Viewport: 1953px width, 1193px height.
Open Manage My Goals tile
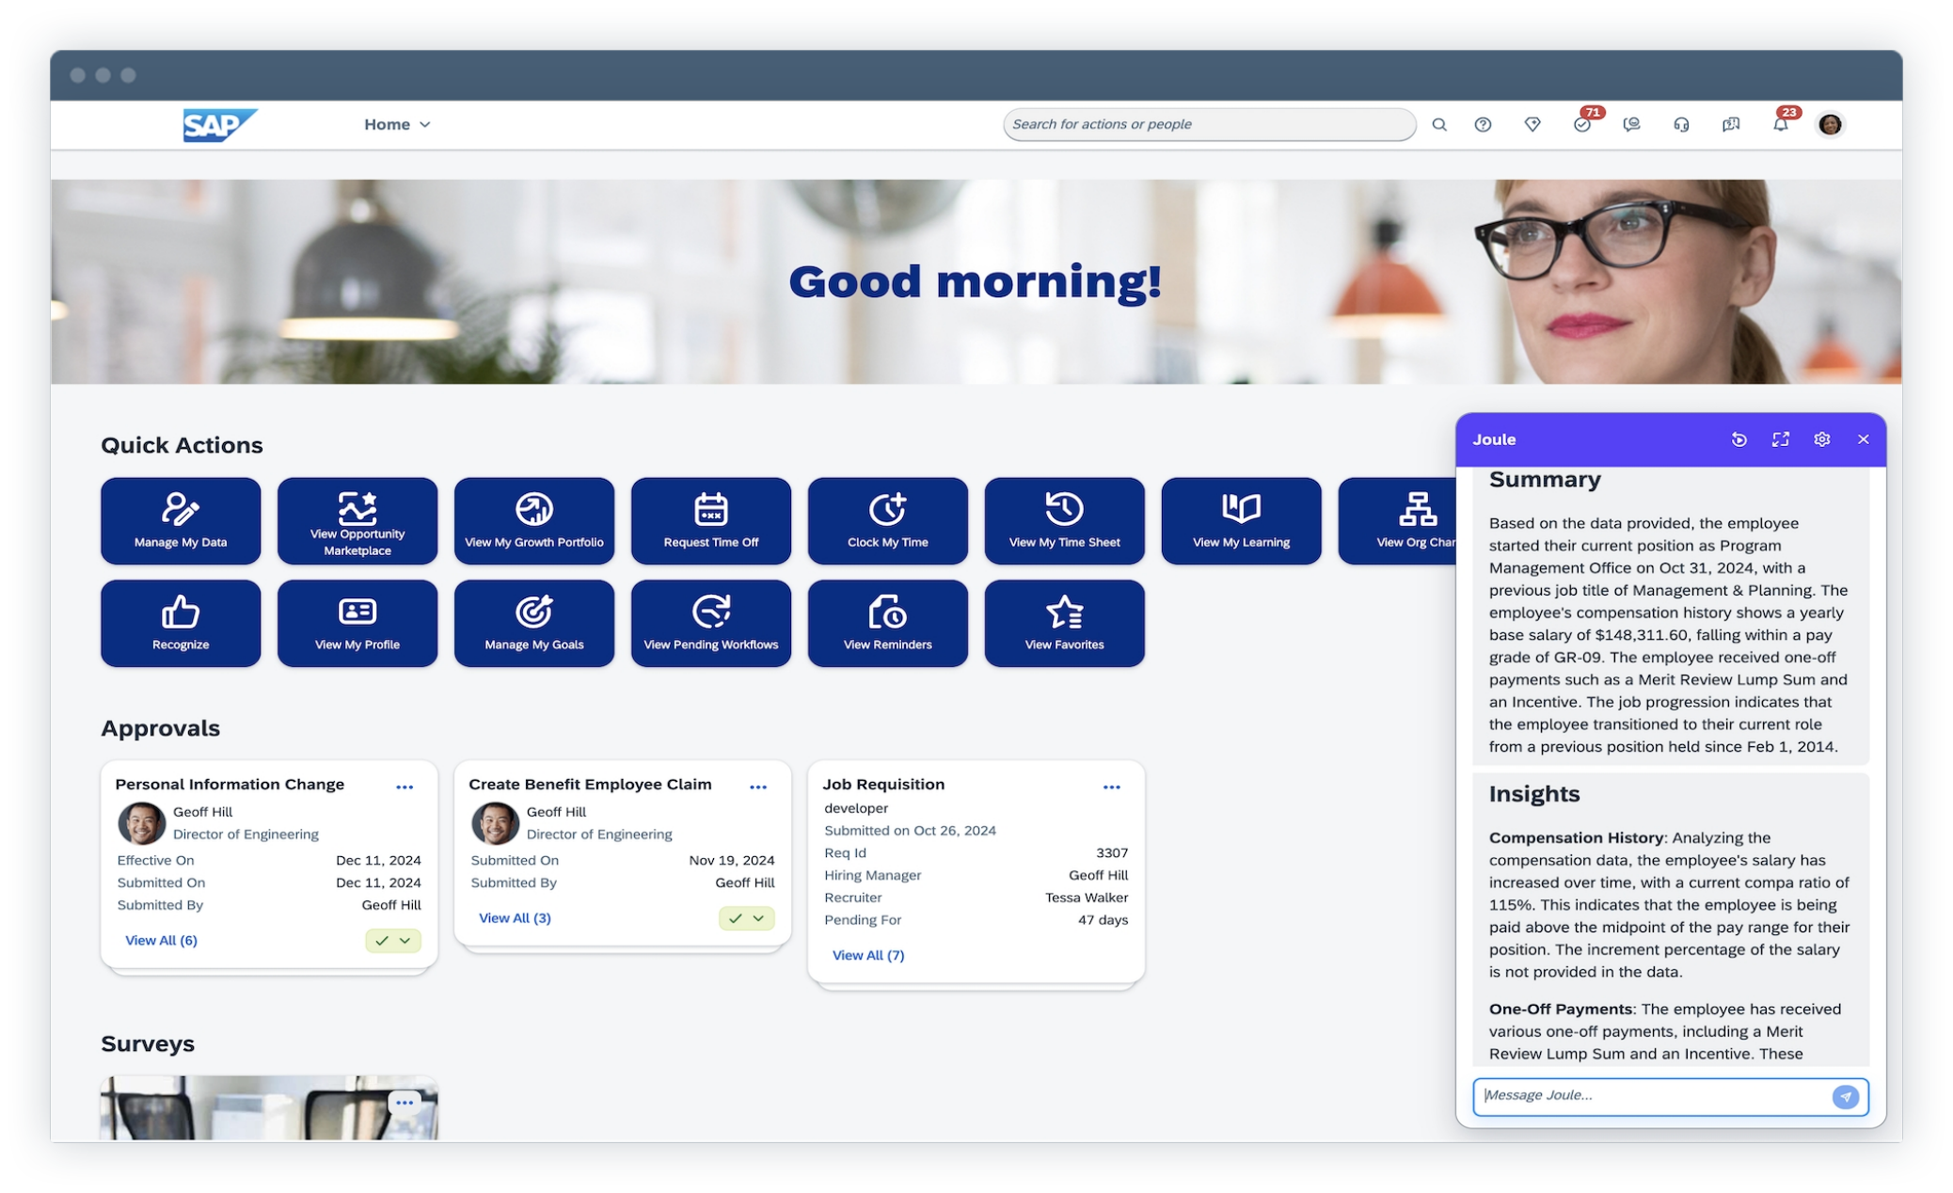click(x=534, y=624)
